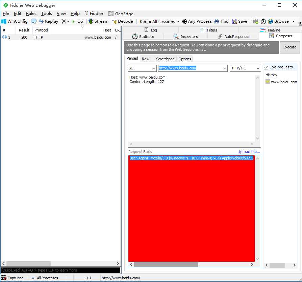302x282 pixels.
Task: Click the camera screenshot toolbar icon
Action: 255,21
